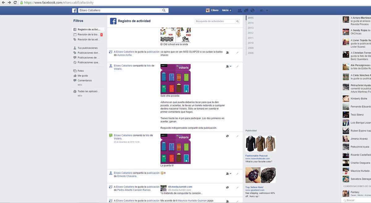Click the browser back arrow
Viewport: 371px width, 203px height.
tap(3, 2)
